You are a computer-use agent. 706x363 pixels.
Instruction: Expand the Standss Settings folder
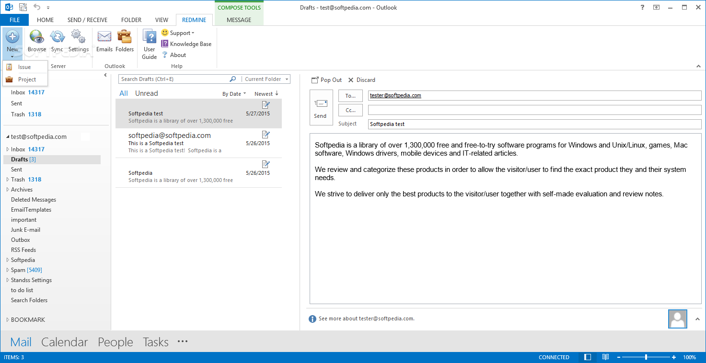[x=8, y=280]
